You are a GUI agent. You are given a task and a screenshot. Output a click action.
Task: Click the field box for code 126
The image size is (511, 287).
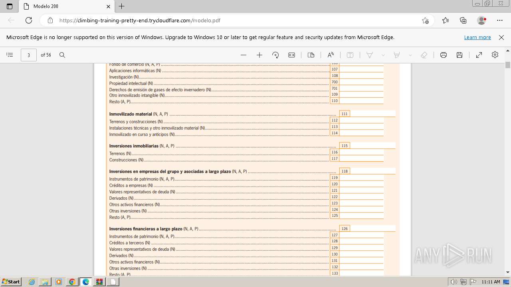[x=373, y=228]
